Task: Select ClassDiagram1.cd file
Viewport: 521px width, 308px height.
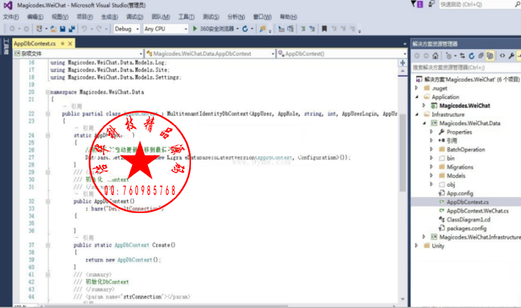Action: point(468,219)
